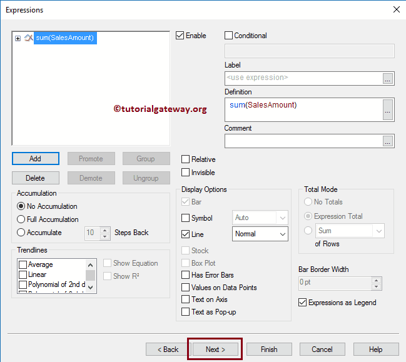Select the No Accumulation radio button
This screenshot has width=406, height=362.
pyautogui.click(x=21, y=206)
